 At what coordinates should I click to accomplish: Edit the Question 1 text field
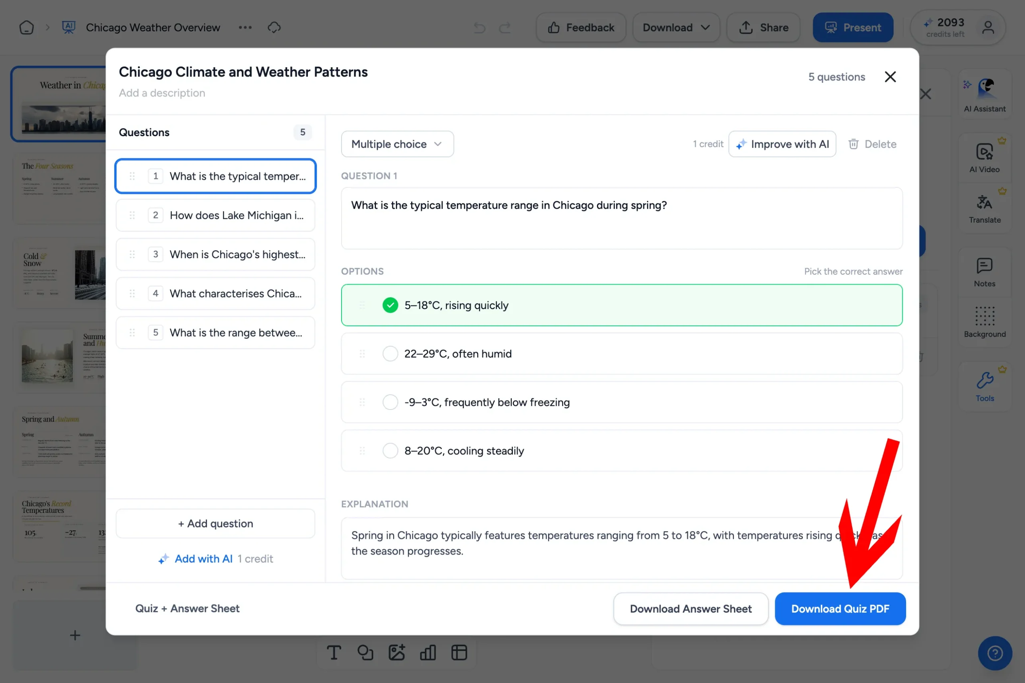tap(622, 218)
